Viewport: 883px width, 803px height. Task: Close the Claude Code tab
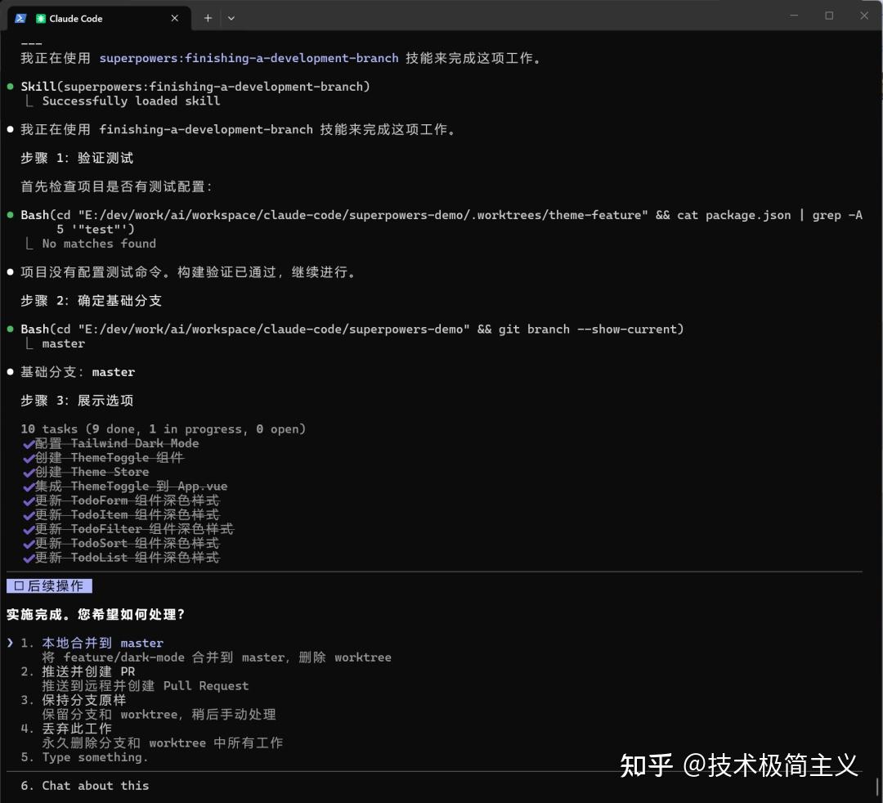[175, 18]
